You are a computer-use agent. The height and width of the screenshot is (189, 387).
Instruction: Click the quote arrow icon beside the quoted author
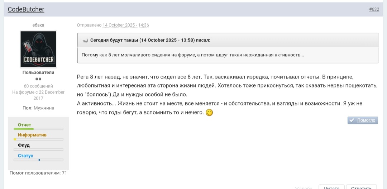click(85, 41)
